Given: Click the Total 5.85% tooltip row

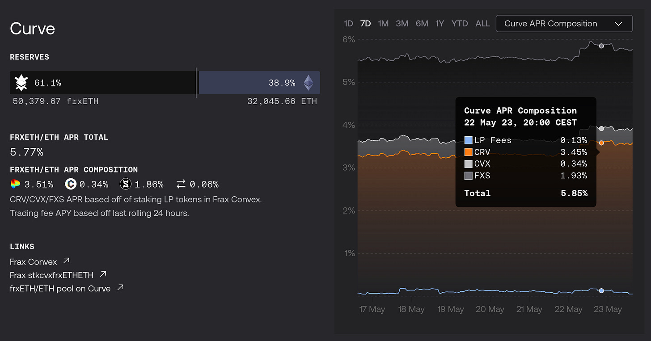Looking at the screenshot, I should 526,194.
